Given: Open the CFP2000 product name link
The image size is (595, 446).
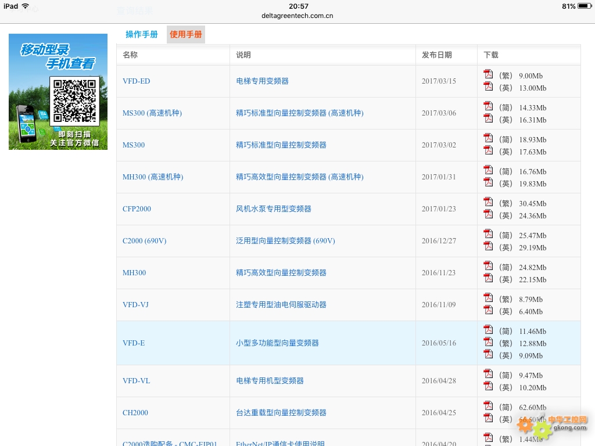Looking at the screenshot, I should (x=137, y=209).
